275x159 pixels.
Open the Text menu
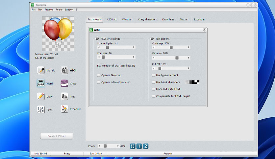click(x=40, y=10)
